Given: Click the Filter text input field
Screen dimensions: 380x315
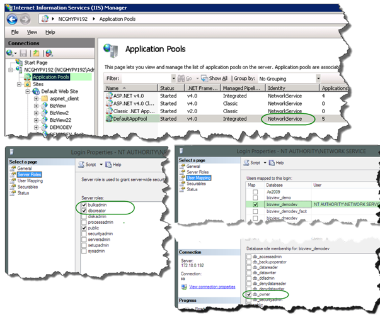Looking at the screenshot, I should pos(146,79).
